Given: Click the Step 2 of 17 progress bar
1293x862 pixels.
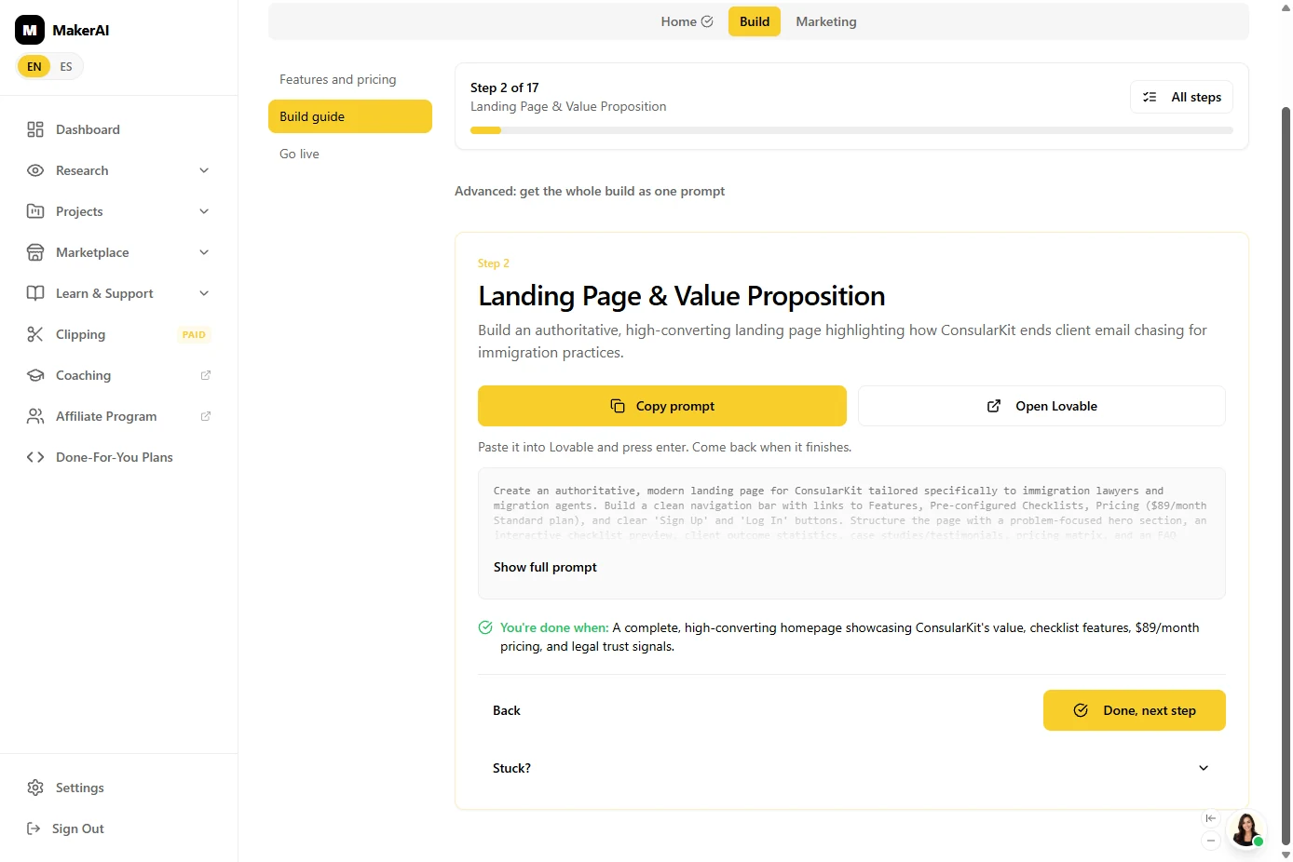Looking at the screenshot, I should click(x=851, y=130).
